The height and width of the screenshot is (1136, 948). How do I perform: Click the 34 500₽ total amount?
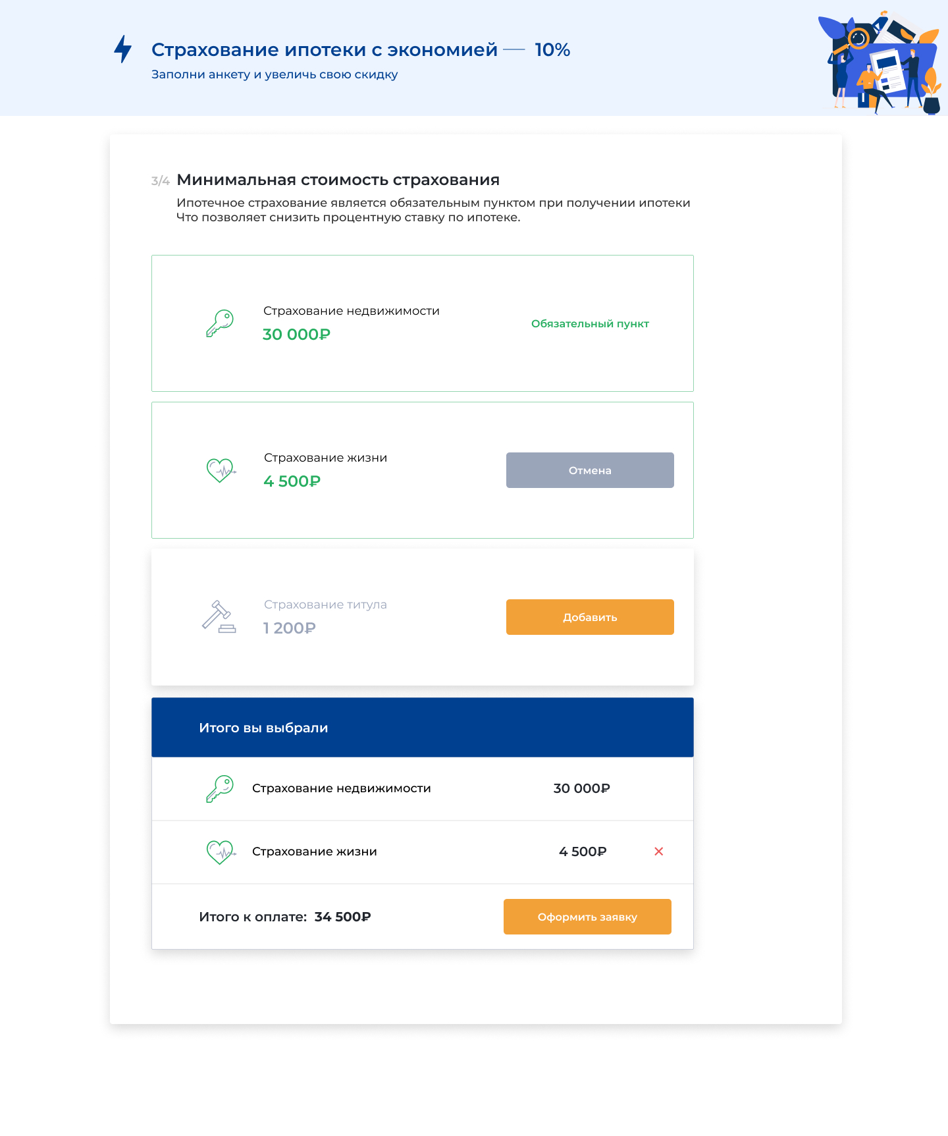pyautogui.click(x=342, y=917)
